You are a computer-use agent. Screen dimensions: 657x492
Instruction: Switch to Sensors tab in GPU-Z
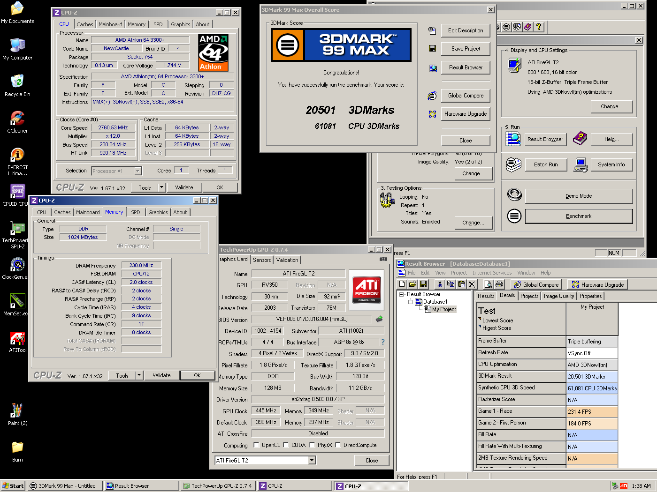click(262, 260)
